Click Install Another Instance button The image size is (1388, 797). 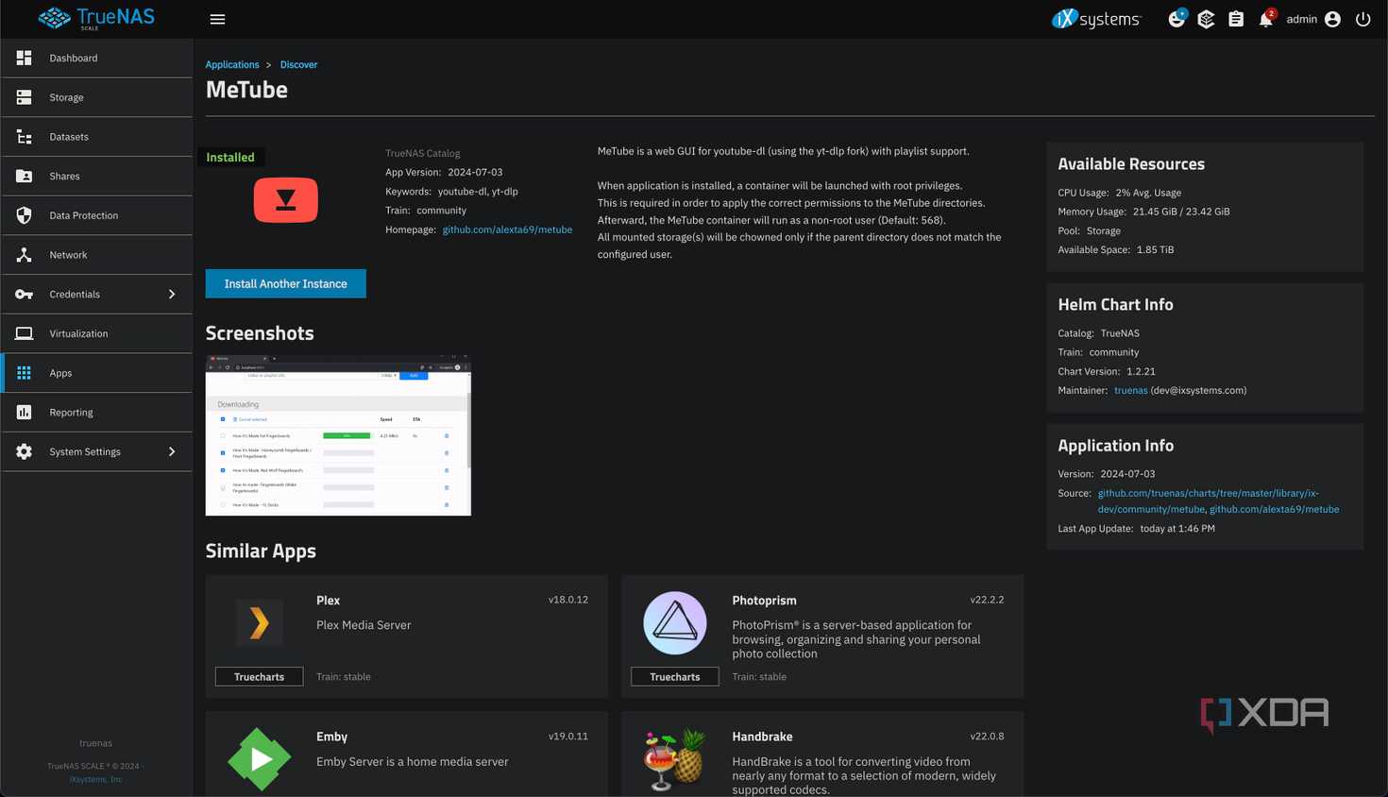point(286,283)
